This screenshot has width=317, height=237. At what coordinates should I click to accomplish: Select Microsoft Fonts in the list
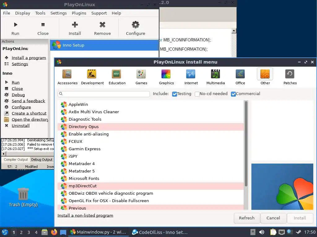(151, 179)
